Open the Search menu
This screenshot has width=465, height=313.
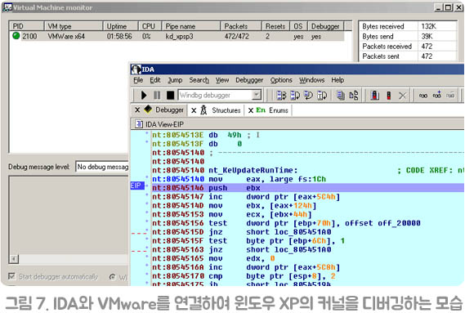[199, 80]
